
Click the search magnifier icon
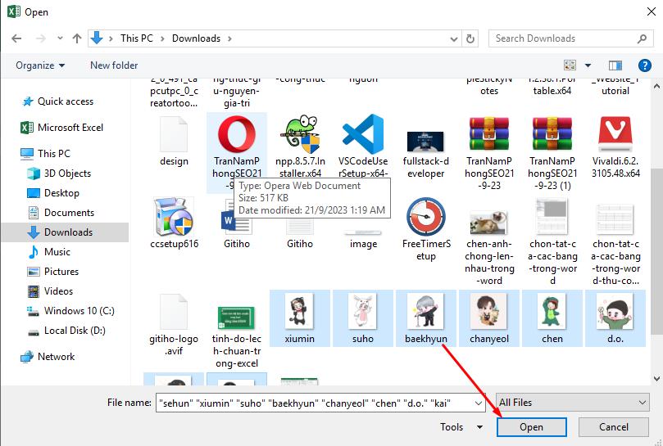pos(642,38)
